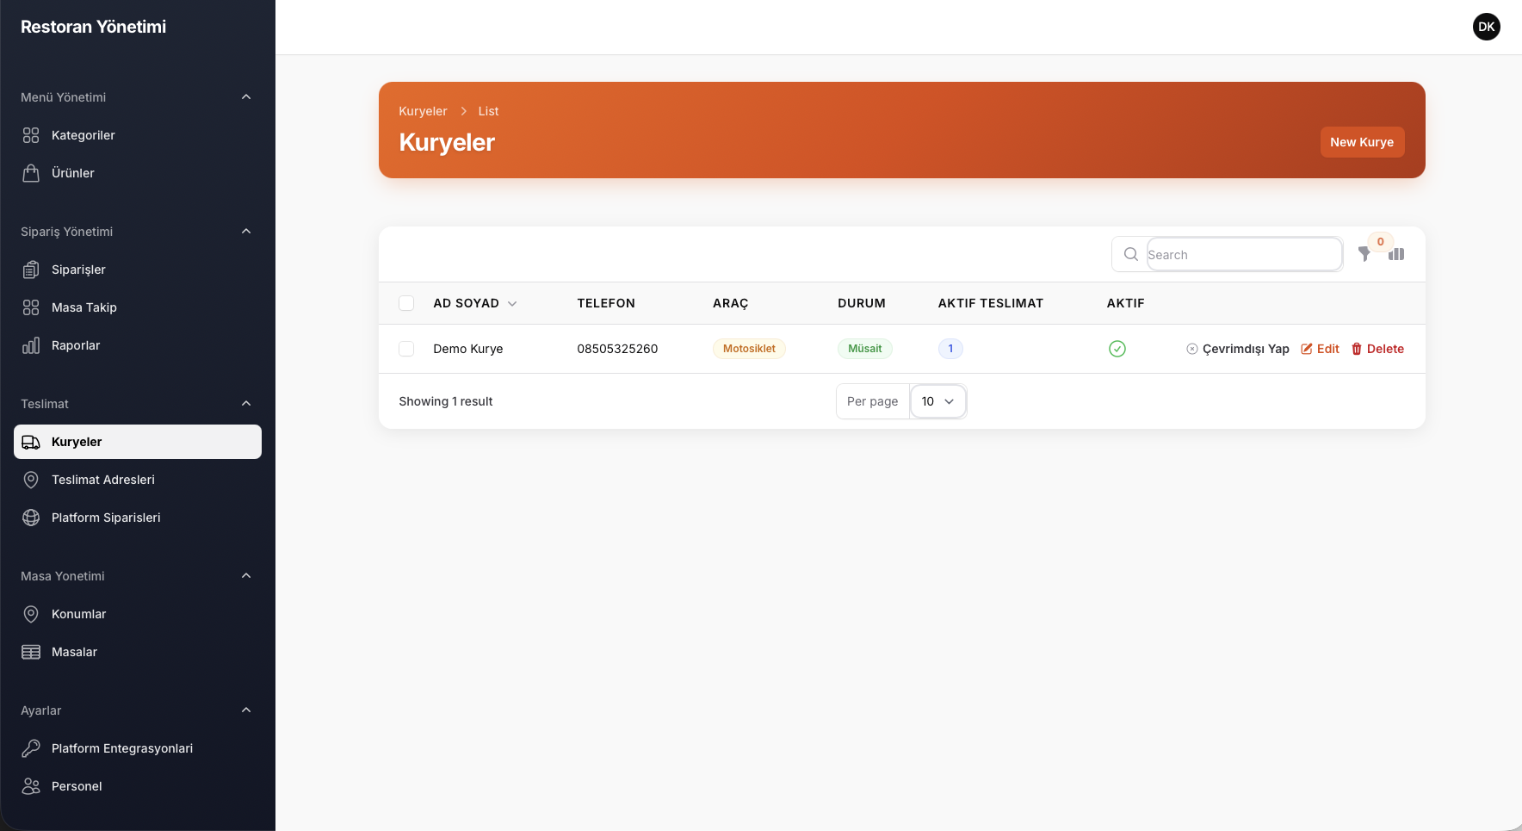This screenshot has height=831, width=1522.
Task: Click the Platform Siparisleri globe icon
Action: pos(31,518)
